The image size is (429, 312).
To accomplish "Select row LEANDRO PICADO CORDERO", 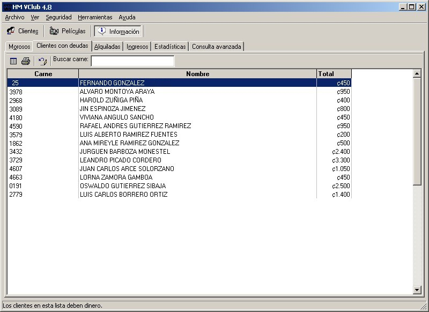I will pos(179,160).
